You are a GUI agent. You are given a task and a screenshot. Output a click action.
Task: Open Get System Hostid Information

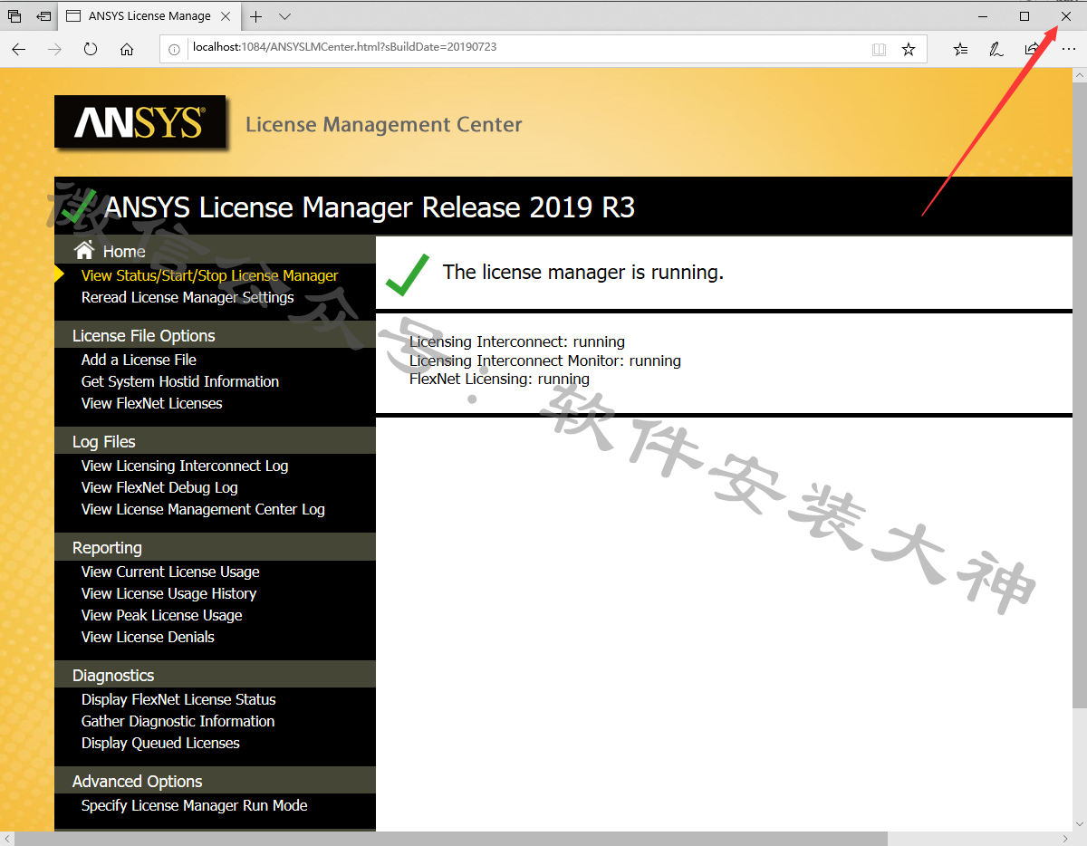tap(180, 381)
